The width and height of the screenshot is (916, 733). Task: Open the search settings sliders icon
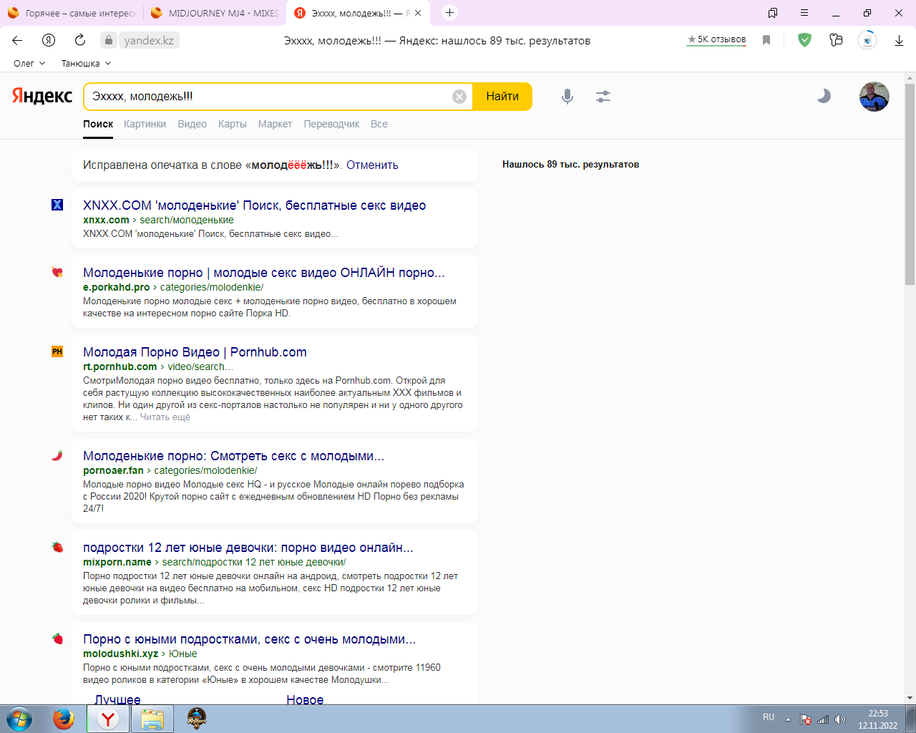pyautogui.click(x=603, y=97)
